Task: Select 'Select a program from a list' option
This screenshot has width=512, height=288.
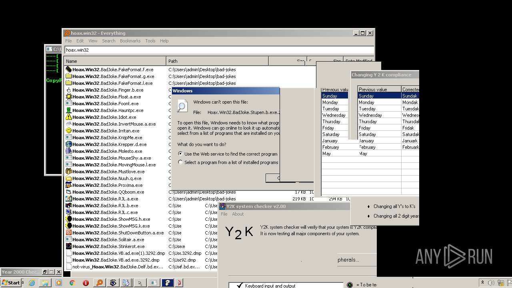Action: (180, 162)
